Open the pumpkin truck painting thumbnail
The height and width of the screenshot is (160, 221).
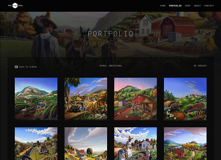(86, 99)
